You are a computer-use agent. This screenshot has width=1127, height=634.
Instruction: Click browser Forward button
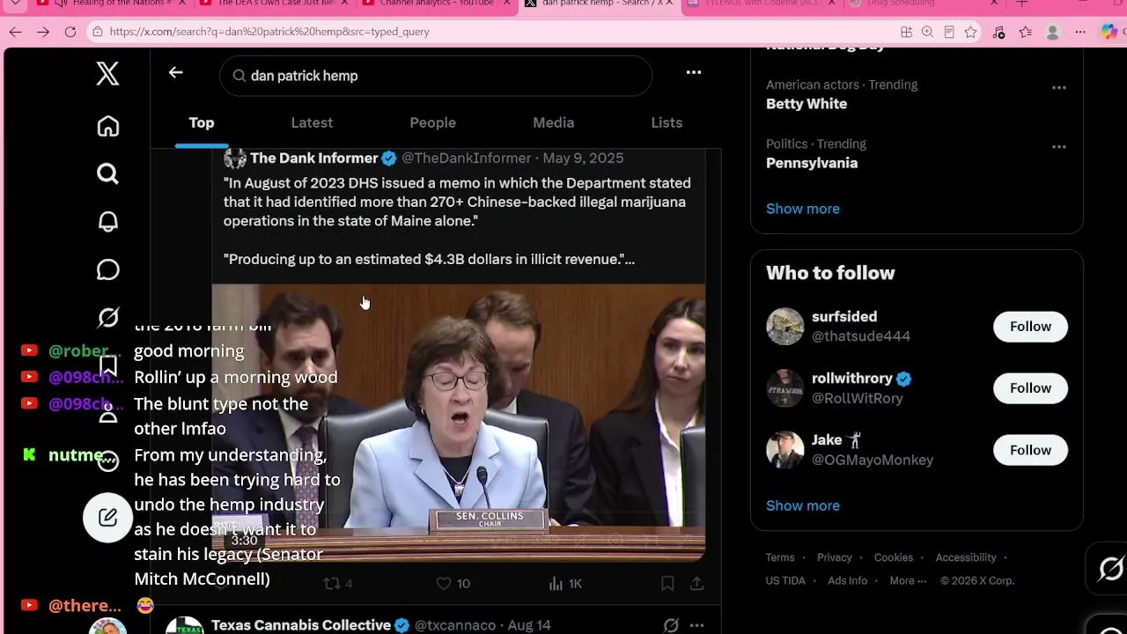42,32
